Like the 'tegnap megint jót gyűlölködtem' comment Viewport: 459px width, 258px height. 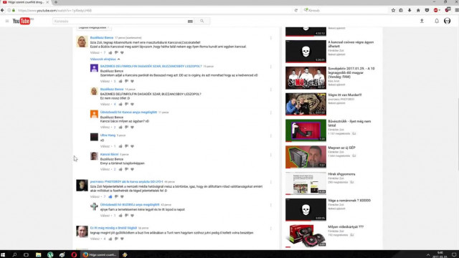110,239
